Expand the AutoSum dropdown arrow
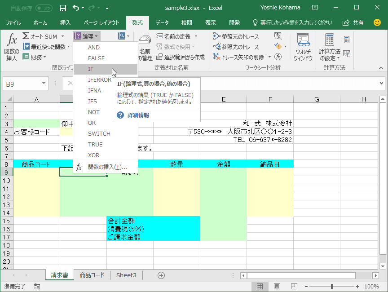Screen dimensions: 388x292 (x=62, y=36)
